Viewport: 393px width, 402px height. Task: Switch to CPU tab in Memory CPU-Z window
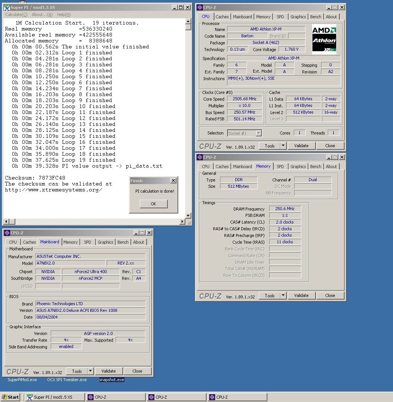coord(205,167)
